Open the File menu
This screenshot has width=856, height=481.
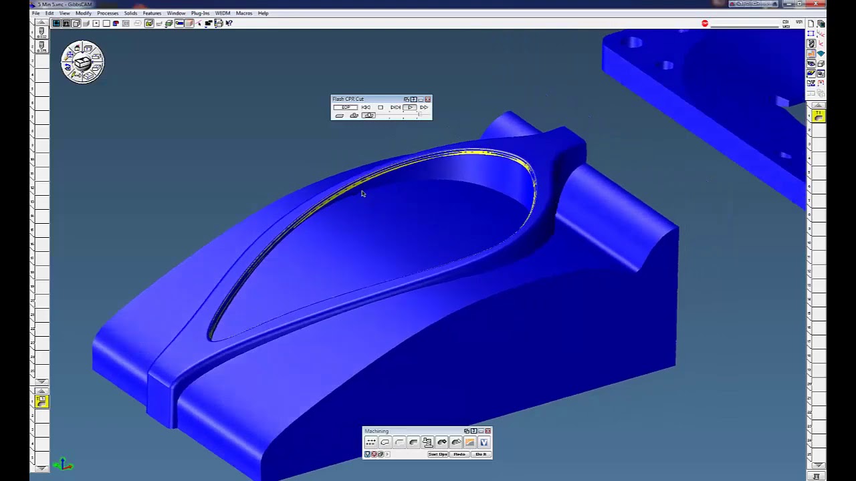(x=35, y=13)
